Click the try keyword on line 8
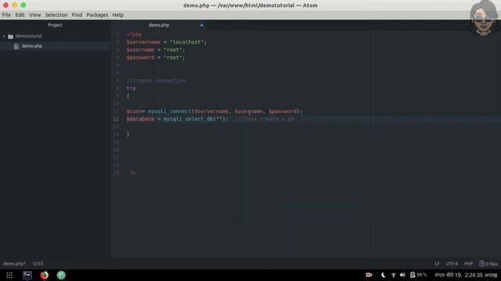 click(x=131, y=88)
